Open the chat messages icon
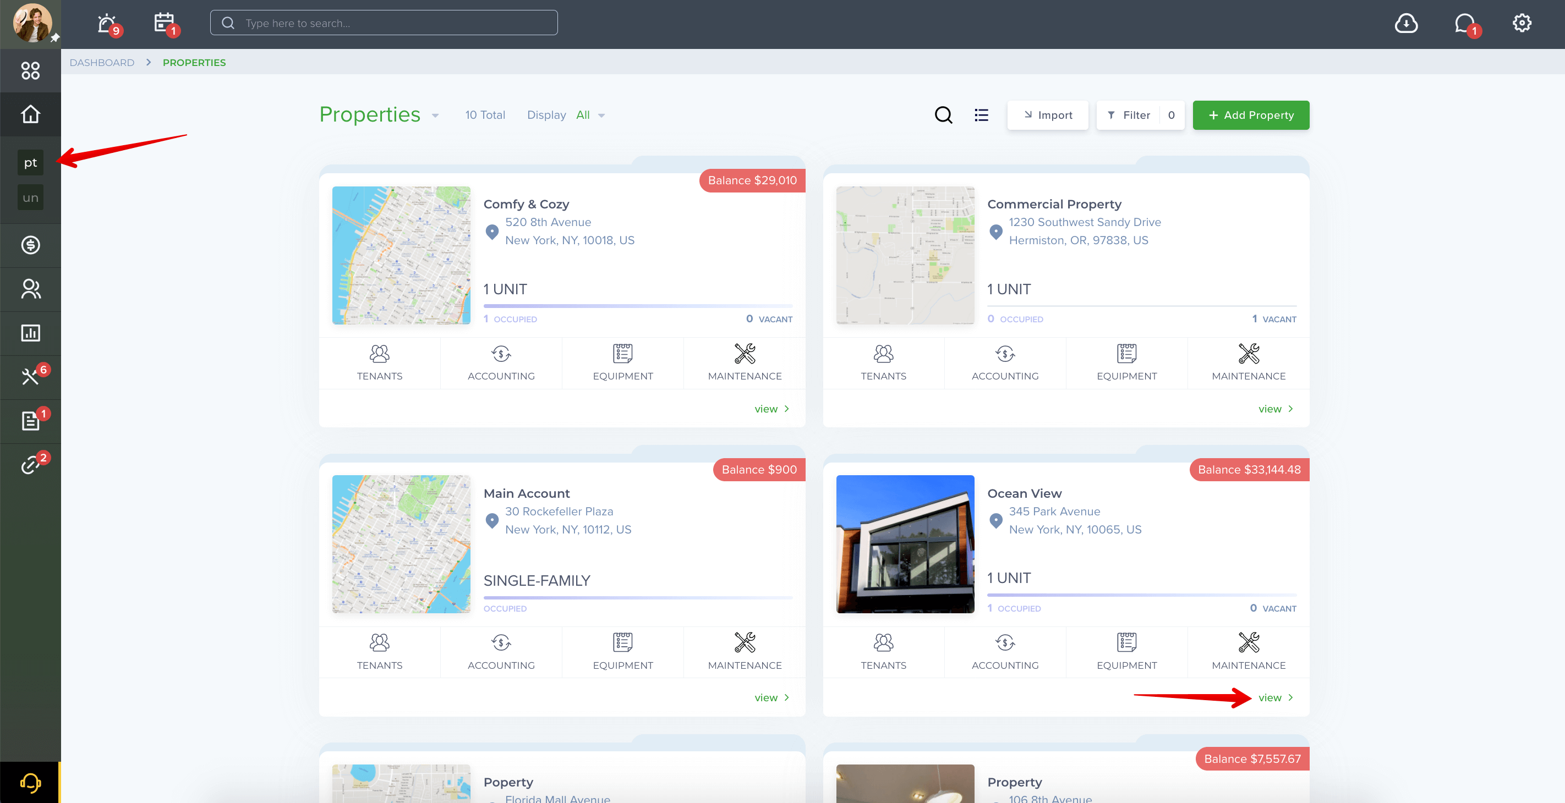1565x803 pixels. click(1465, 23)
